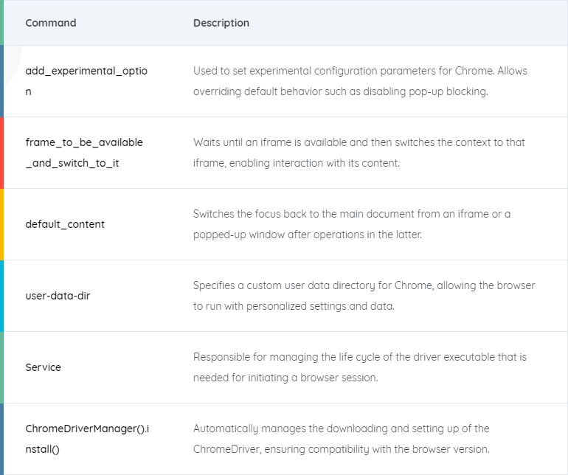Select the add_experimental_option command cell
This screenshot has height=475, width=568.
(86, 81)
